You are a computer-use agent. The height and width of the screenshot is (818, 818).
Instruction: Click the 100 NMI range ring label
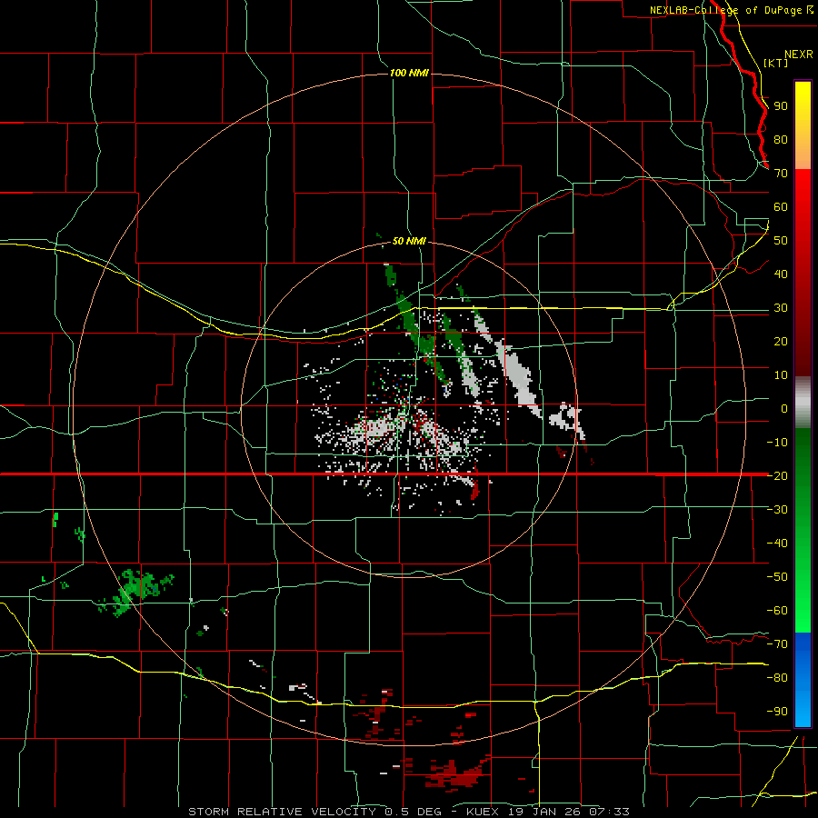point(410,73)
